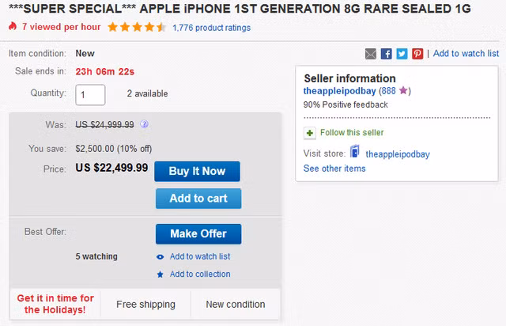This screenshot has height=326, width=506.
Task: Share listing on Twitter
Action: 402,54
